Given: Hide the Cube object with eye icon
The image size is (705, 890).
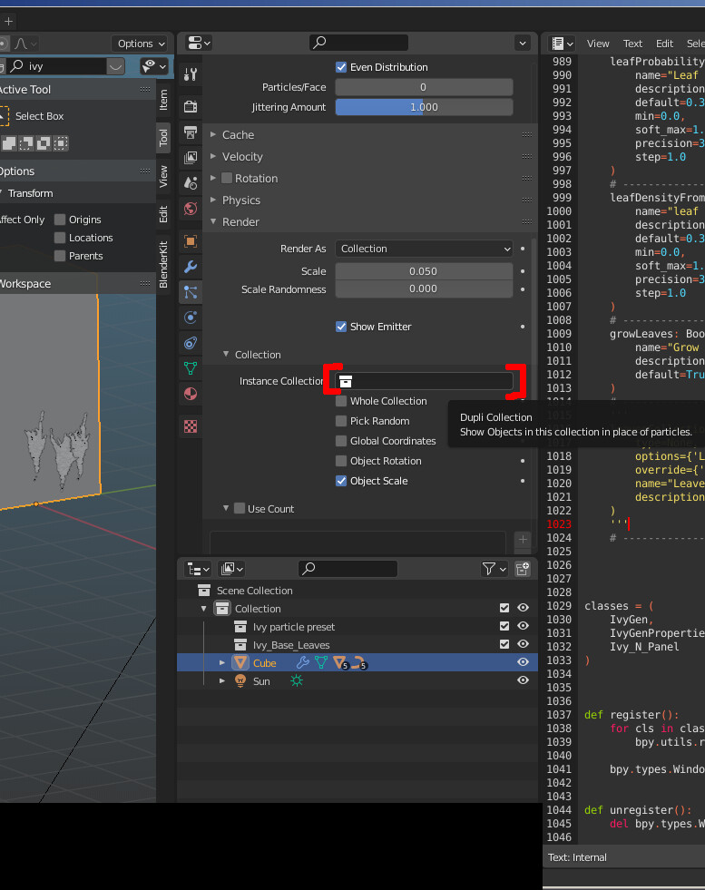Looking at the screenshot, I should pyautogui.click(x=523, y=662).
